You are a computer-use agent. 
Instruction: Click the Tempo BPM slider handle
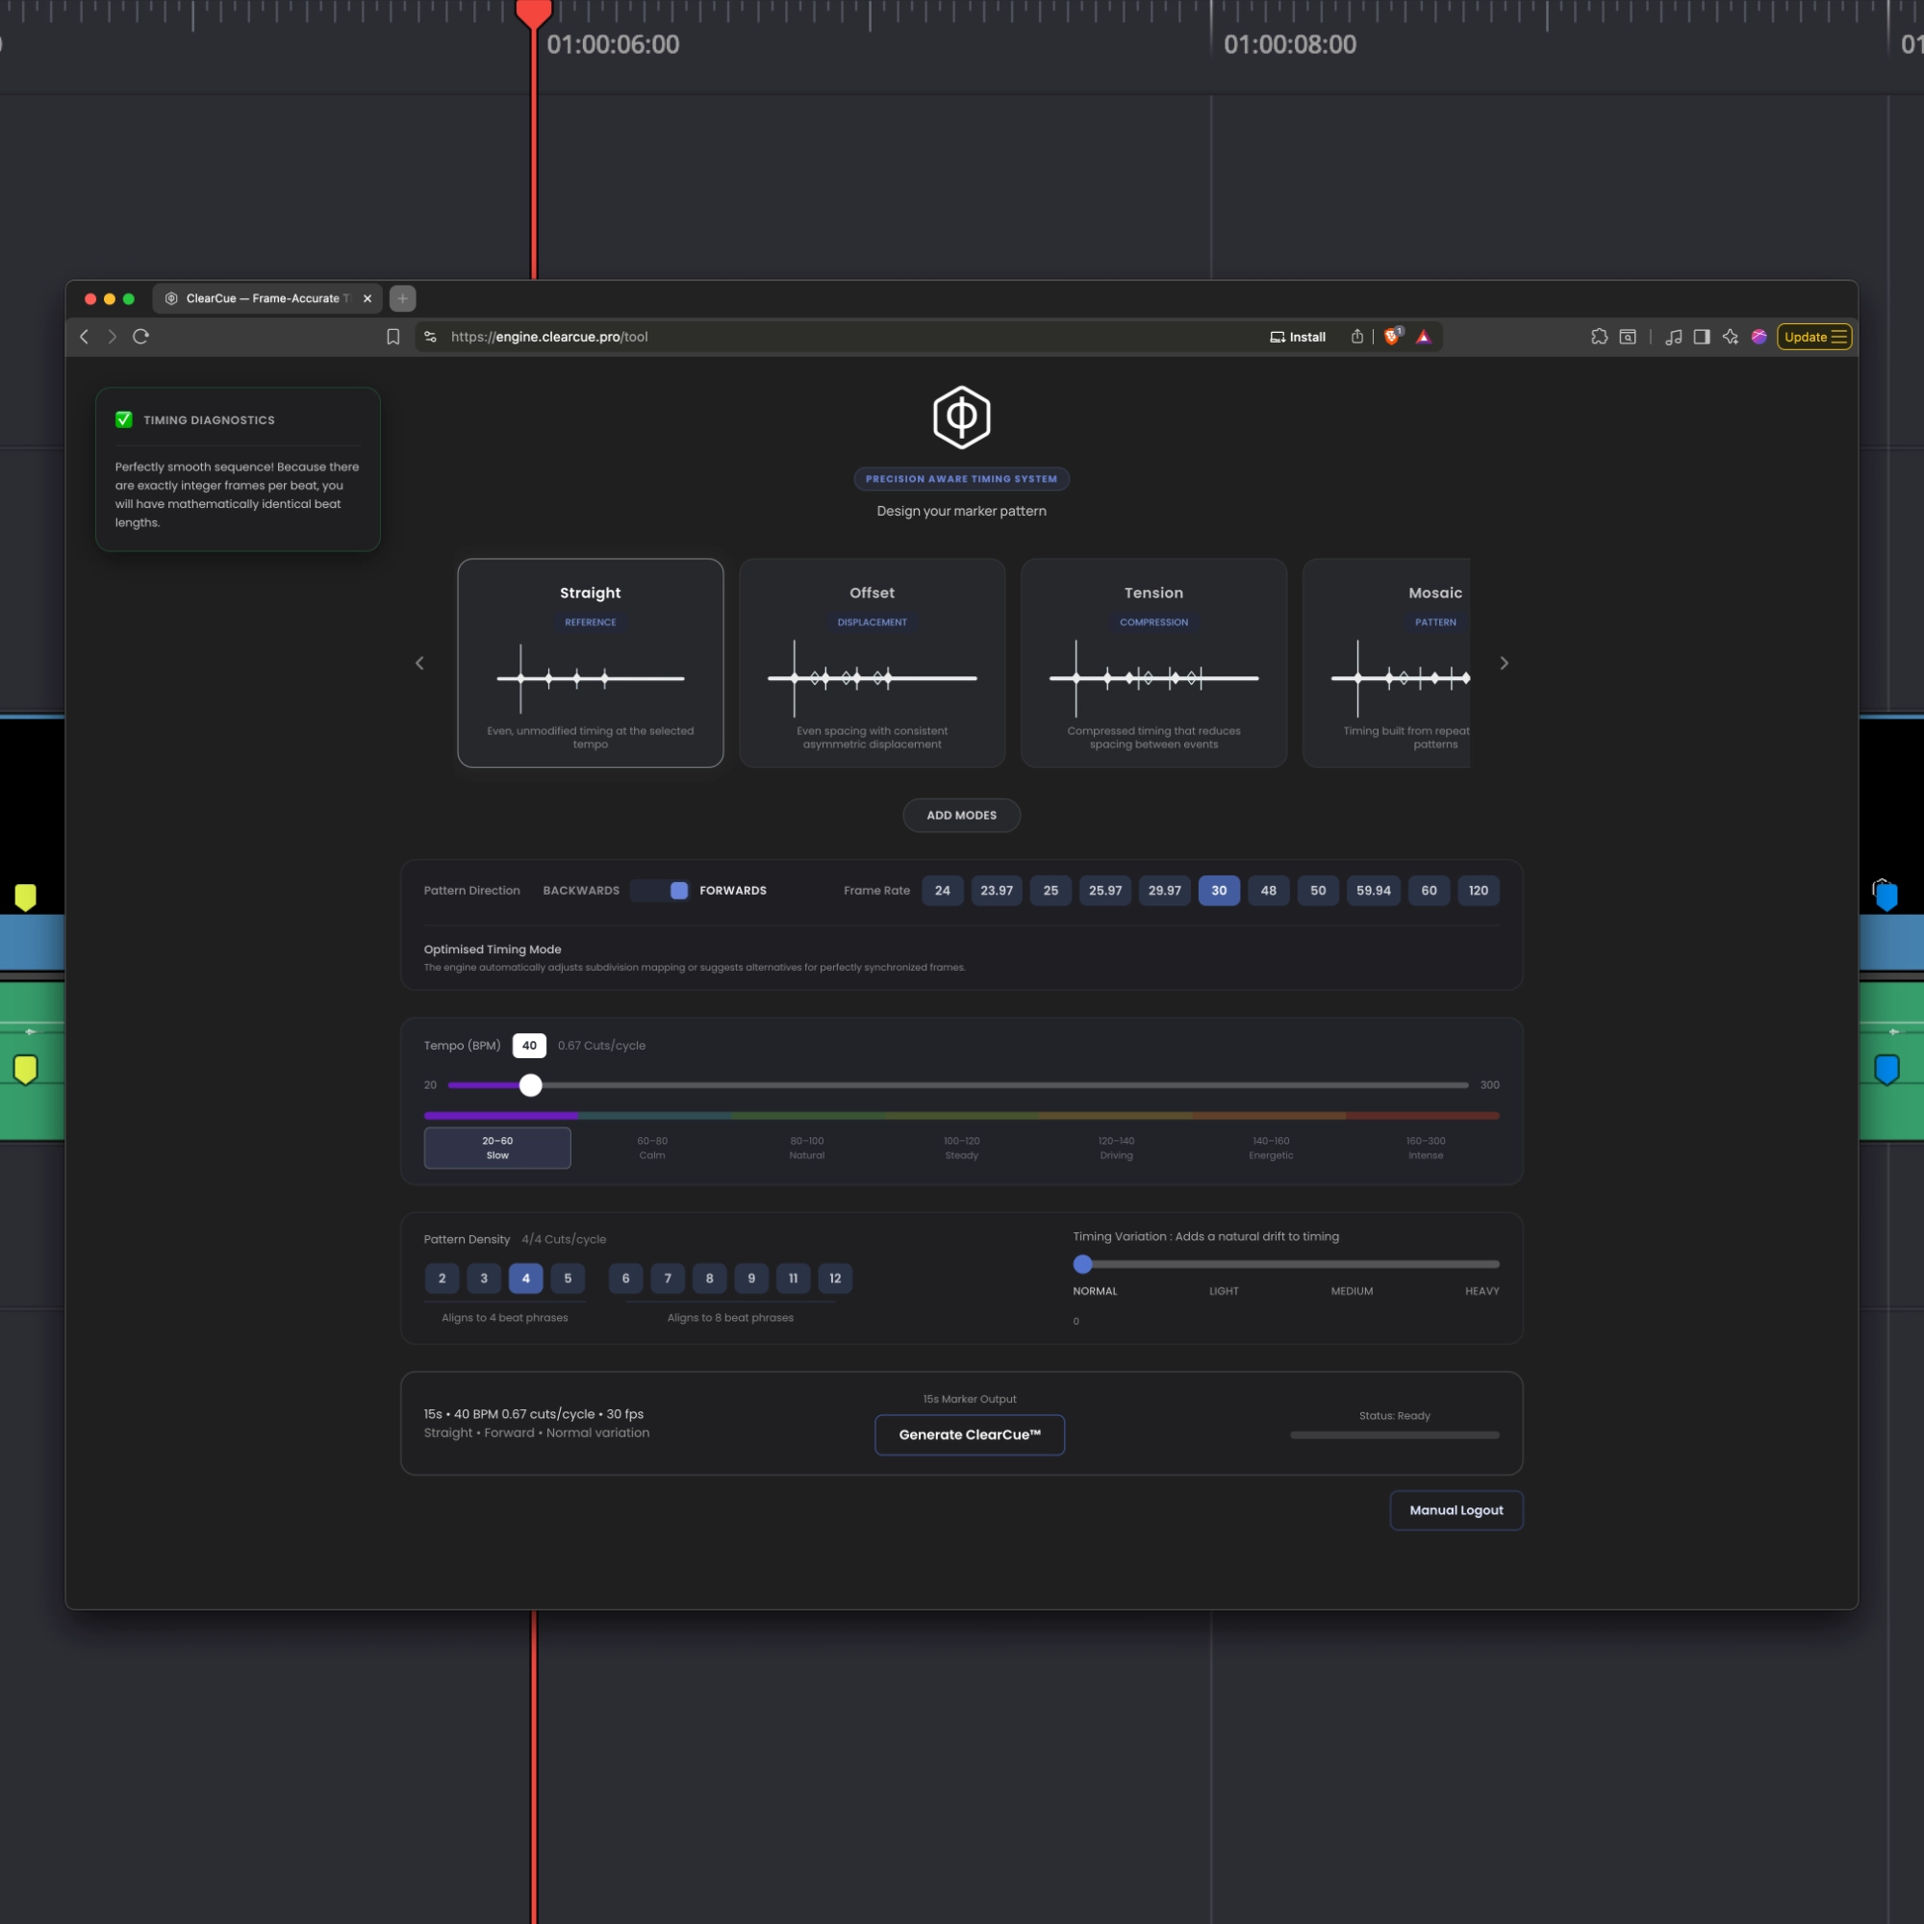tap(531, 1084)
